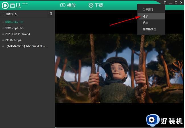The height and width of the screenshot is (128, 185).
Task: Switch to the 播放 tab
Action: click(68, 5)
